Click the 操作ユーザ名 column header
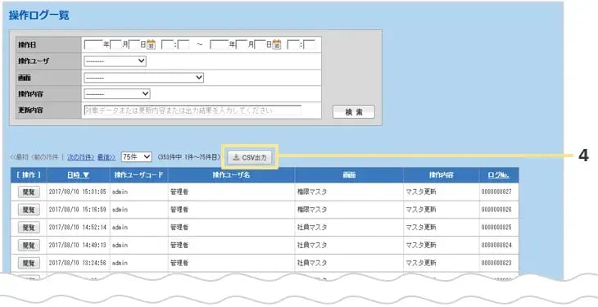 point(231,175)
